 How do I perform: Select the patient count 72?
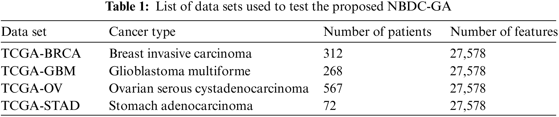click(x=330, y=106)
